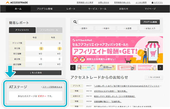This screenshot has height=109, width=170.
Task: Filter by 申請中 programs
Action: (105, 29)
